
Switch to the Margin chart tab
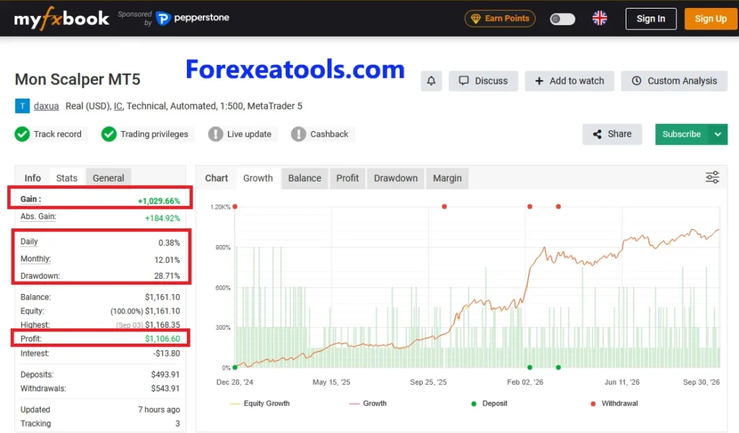(447, 179)
